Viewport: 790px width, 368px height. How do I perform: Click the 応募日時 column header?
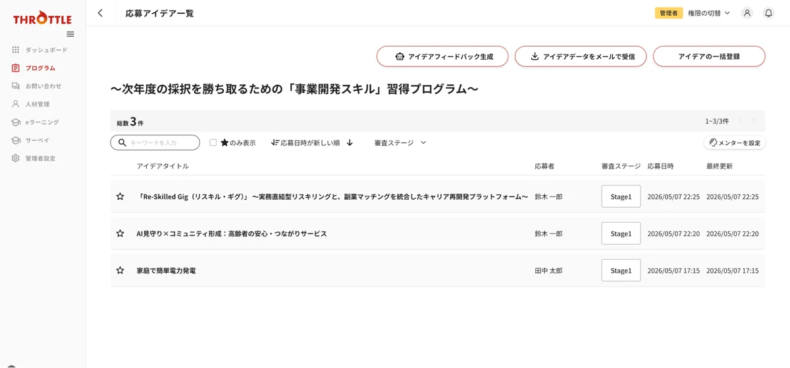tap(660, 166)
